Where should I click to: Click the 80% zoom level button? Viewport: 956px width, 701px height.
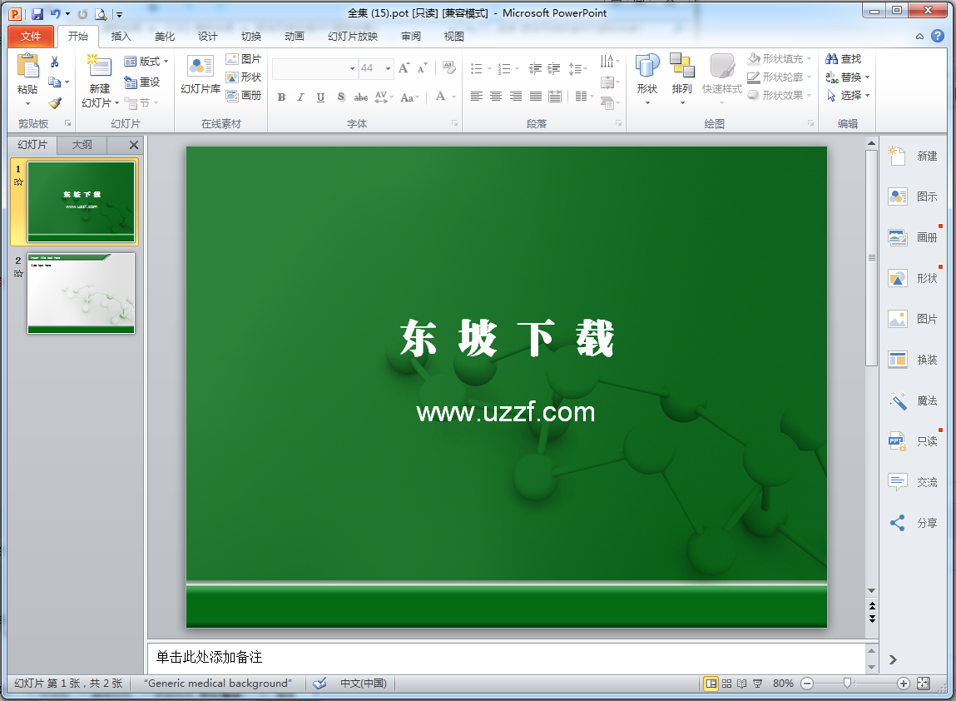(783, 684)
